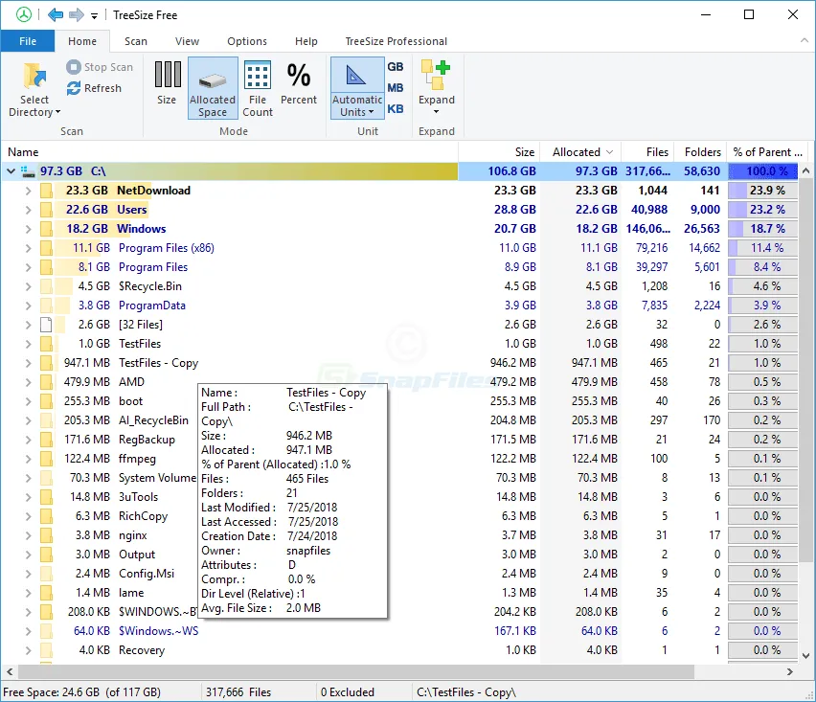Image resolution: width=816 pixels, height=702 pixels.
Task: Click the 23.2 % bar for Users
Action: [763, 210]
